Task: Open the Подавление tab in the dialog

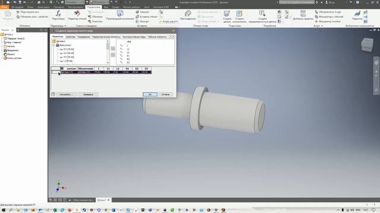Action: (x=84, y=37)
